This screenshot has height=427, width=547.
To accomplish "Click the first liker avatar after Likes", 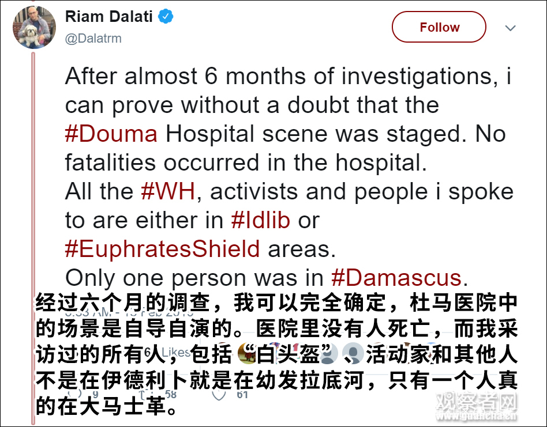I will [x=246, y=352].
